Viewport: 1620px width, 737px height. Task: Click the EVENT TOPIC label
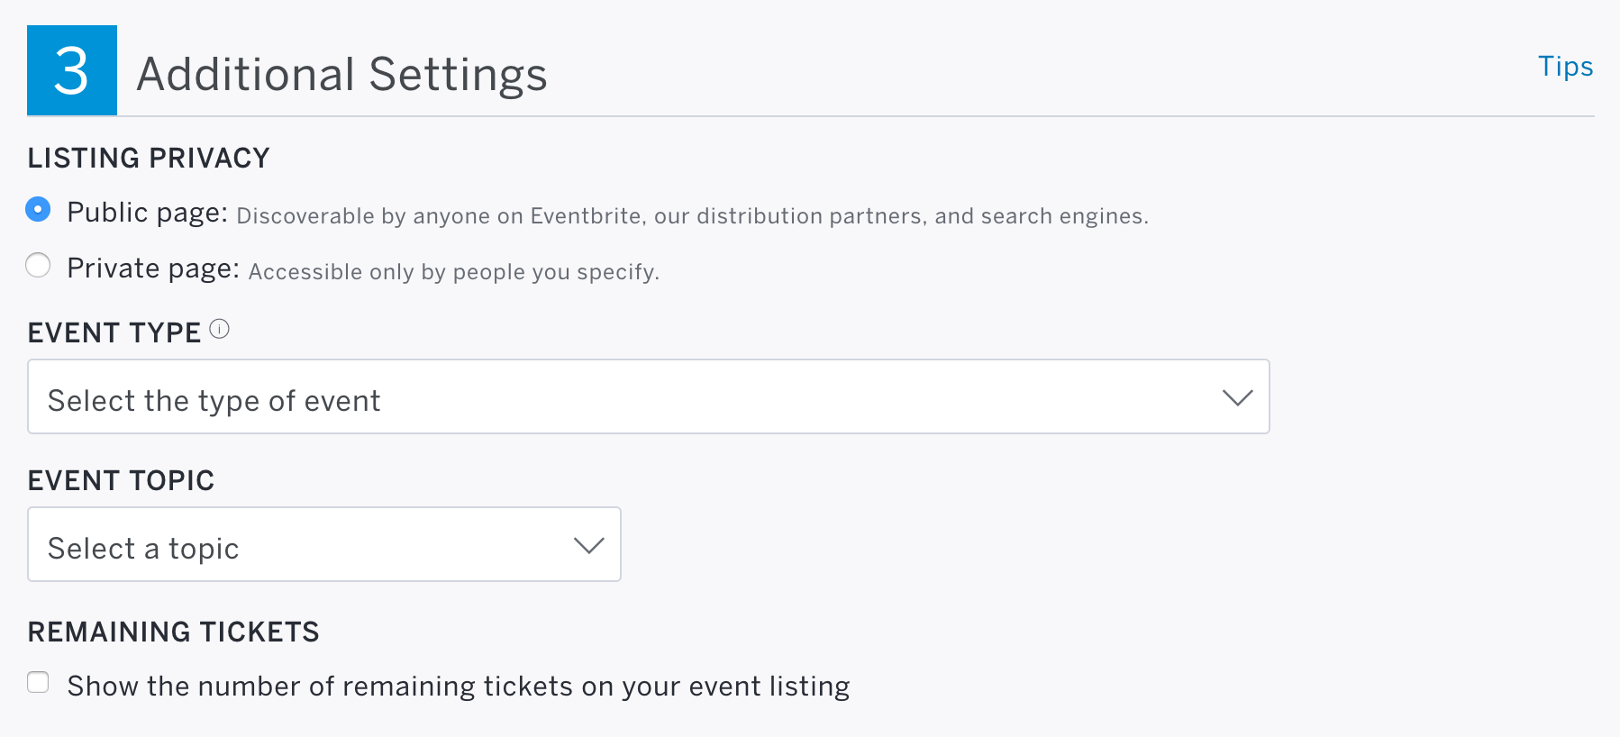pos(121,480)
